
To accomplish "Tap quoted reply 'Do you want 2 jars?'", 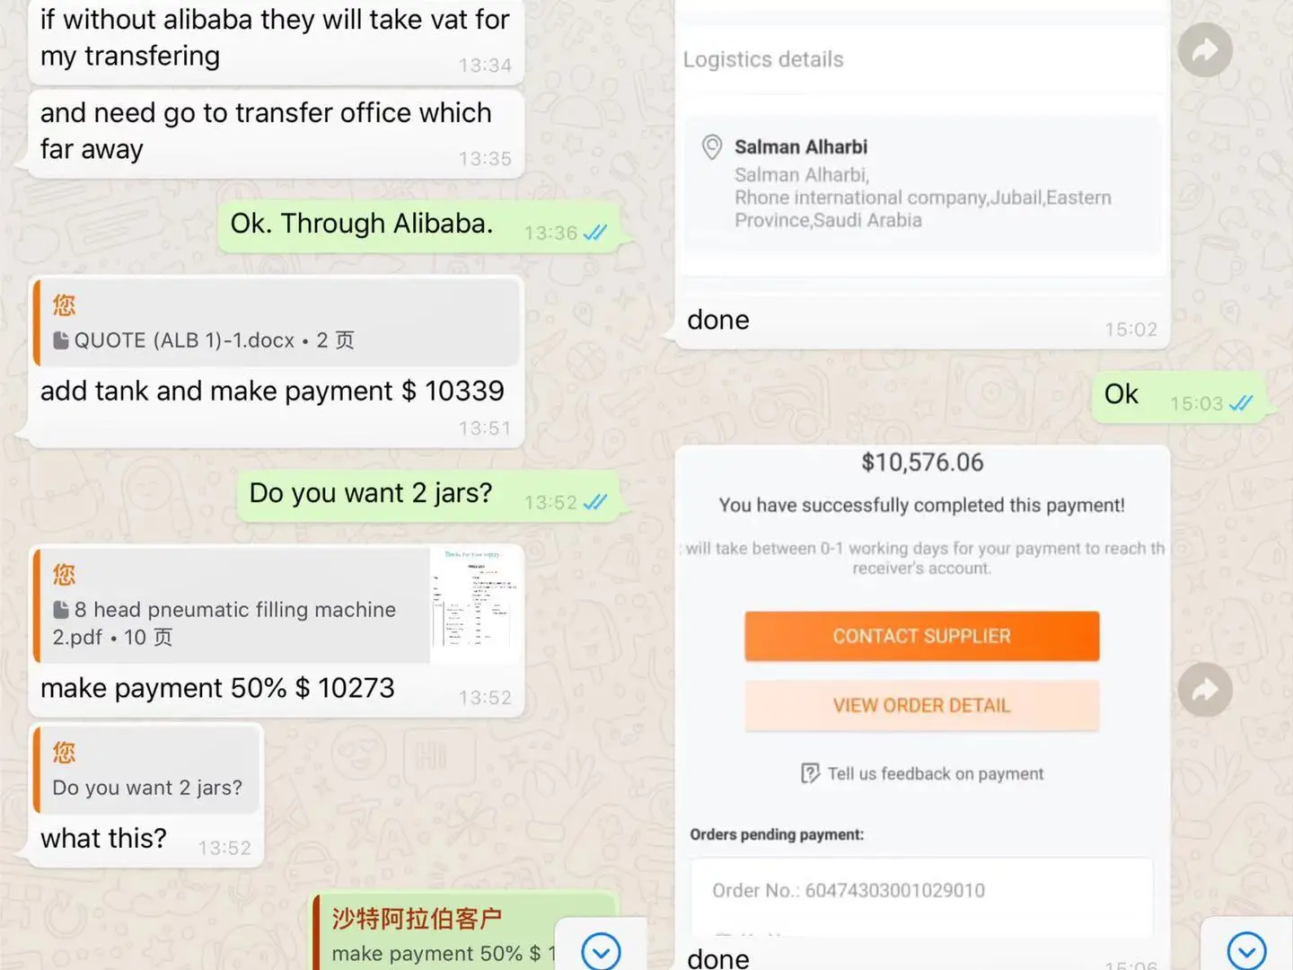I will (x=148, y=770).
